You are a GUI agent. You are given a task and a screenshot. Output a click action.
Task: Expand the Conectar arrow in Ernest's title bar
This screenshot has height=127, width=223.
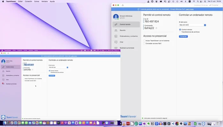click(x=220, y=5)
